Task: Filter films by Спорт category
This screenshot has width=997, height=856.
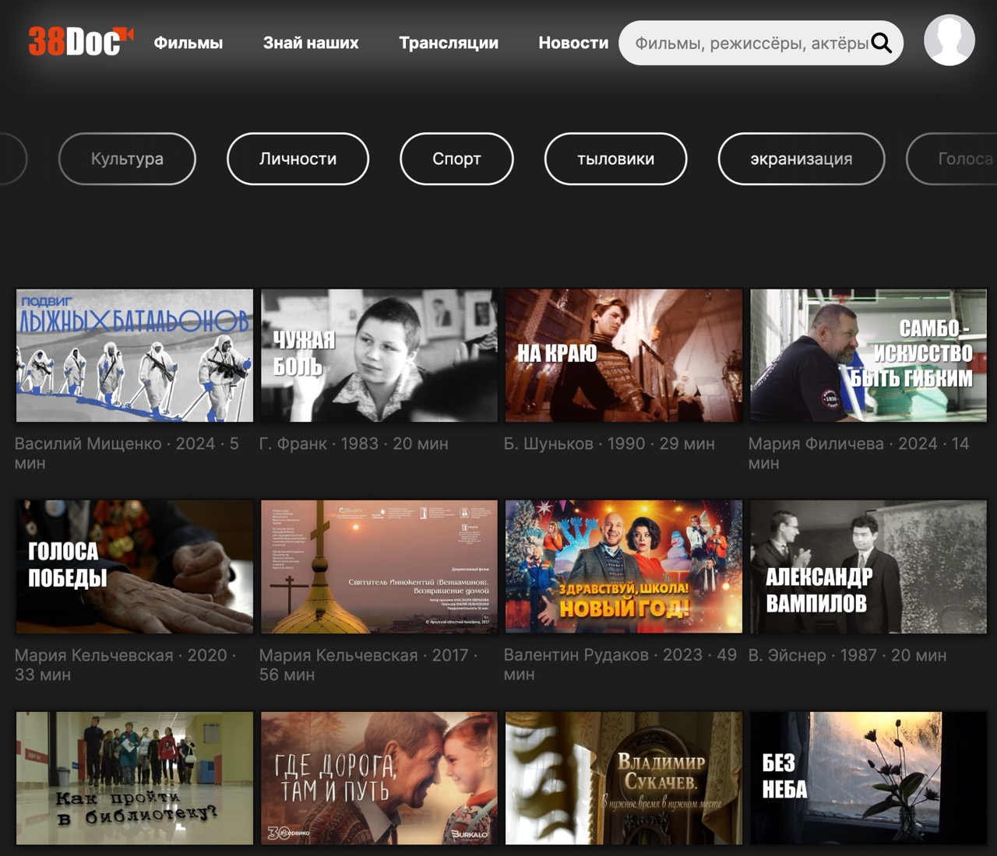Action: pos(456,159)
